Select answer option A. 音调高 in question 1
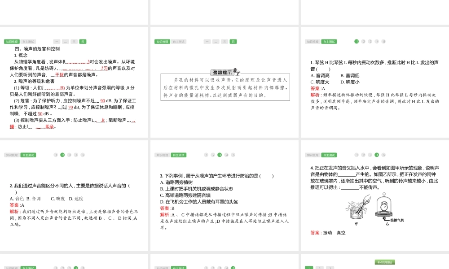 320,76
